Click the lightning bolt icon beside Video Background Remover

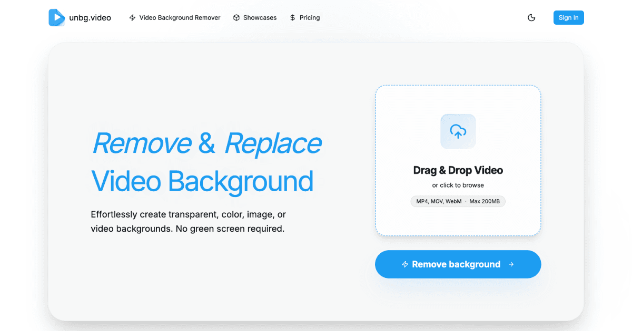(x=132, y=18)
